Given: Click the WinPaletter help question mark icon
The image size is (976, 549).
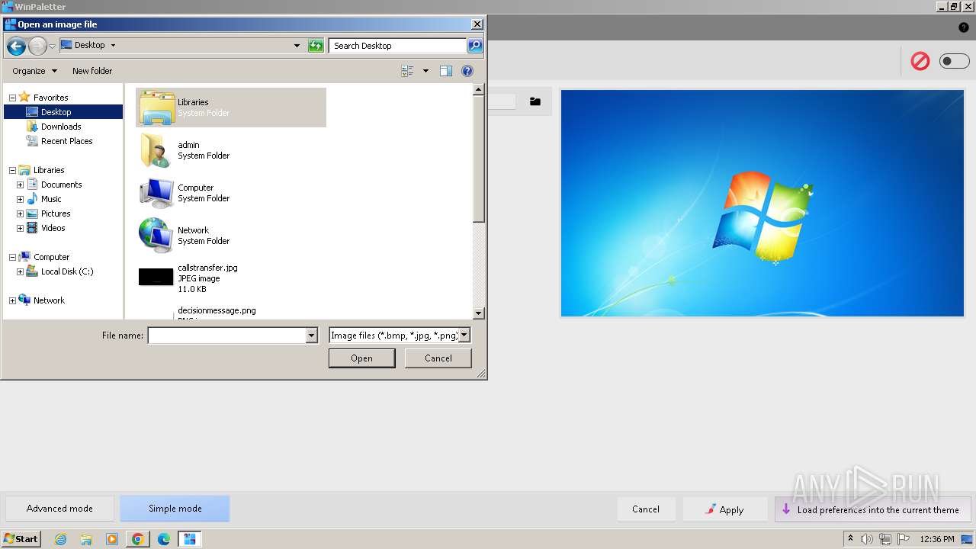Looking at the screenshot, I should pos(964,27).
